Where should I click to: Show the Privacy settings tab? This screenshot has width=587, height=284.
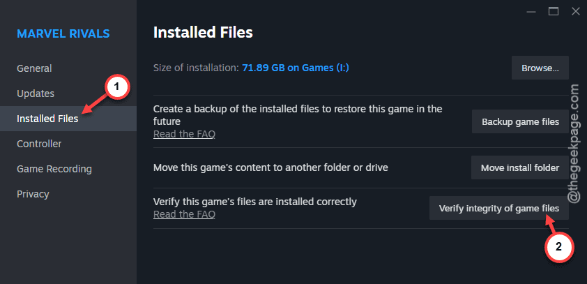pos(33,194)
